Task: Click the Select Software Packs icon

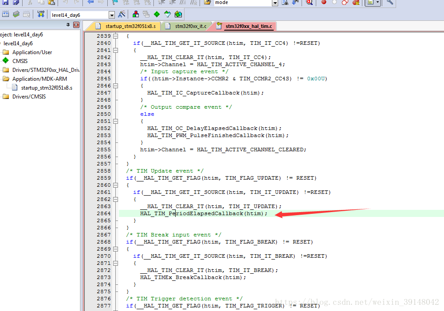Action: click(168, 14)
